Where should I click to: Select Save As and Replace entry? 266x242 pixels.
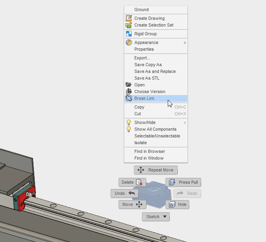pos(156,71)
